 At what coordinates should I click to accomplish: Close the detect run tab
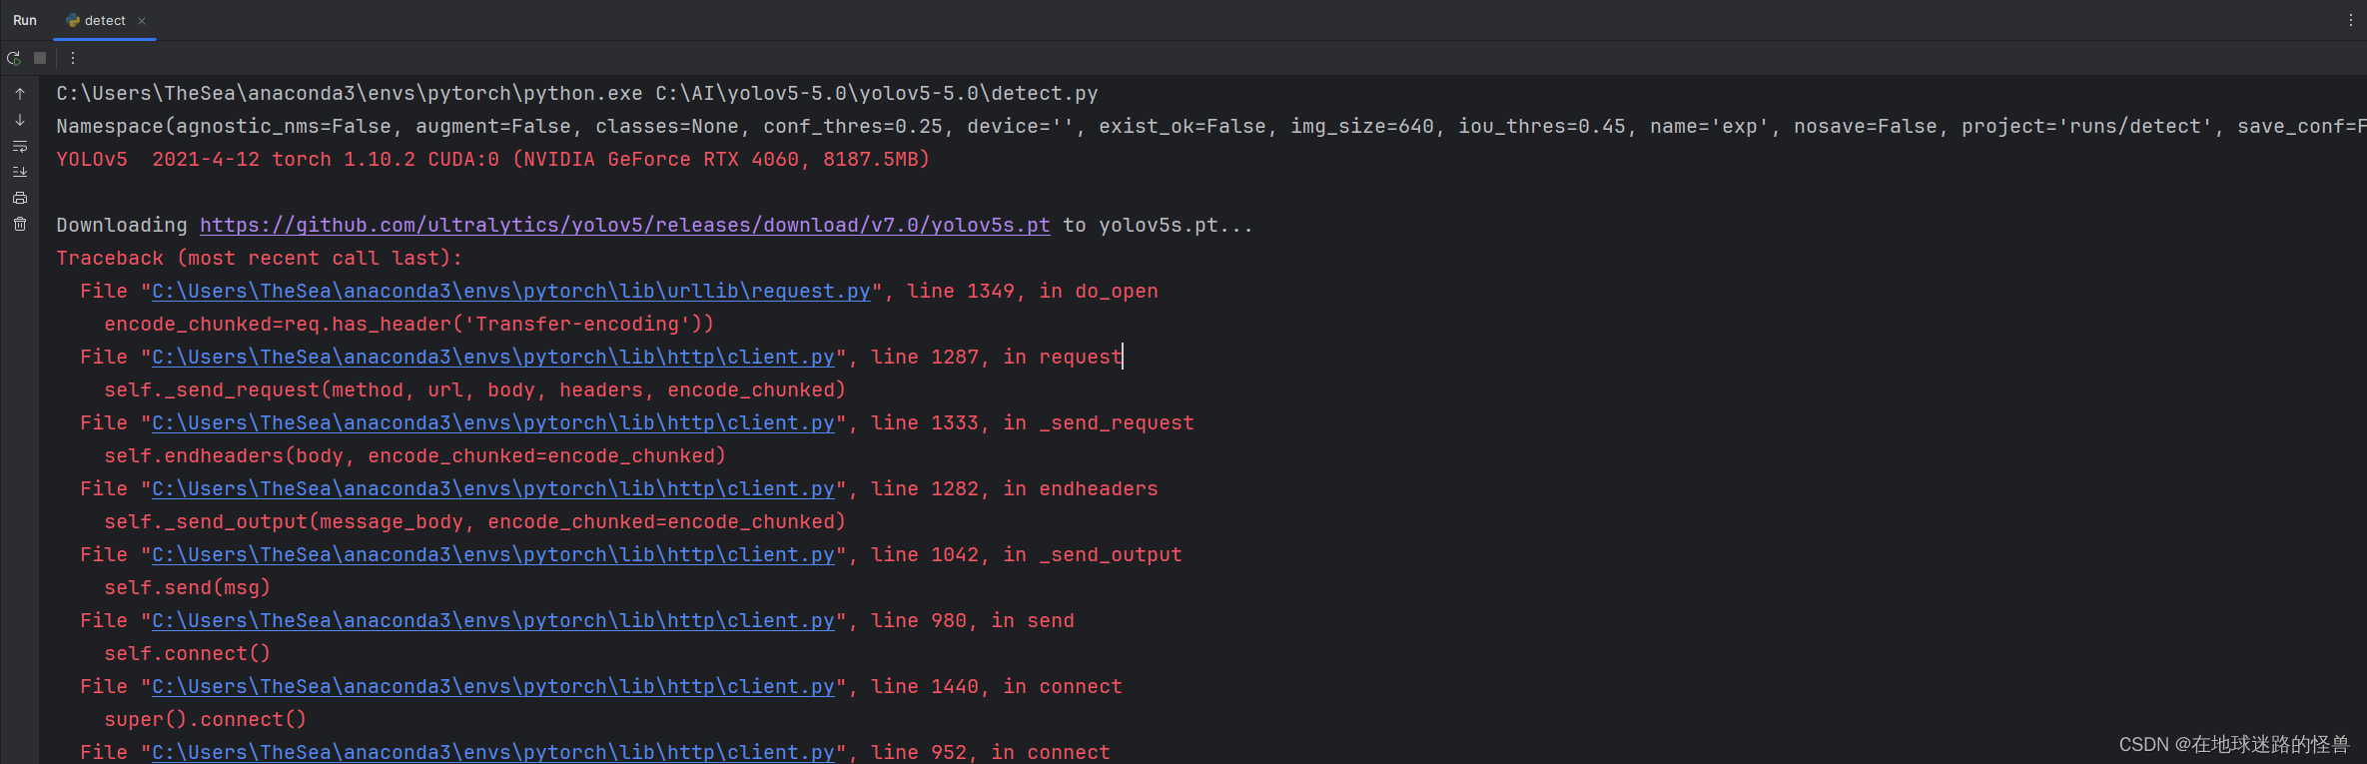pyautogui.click(x=142, y=21)
